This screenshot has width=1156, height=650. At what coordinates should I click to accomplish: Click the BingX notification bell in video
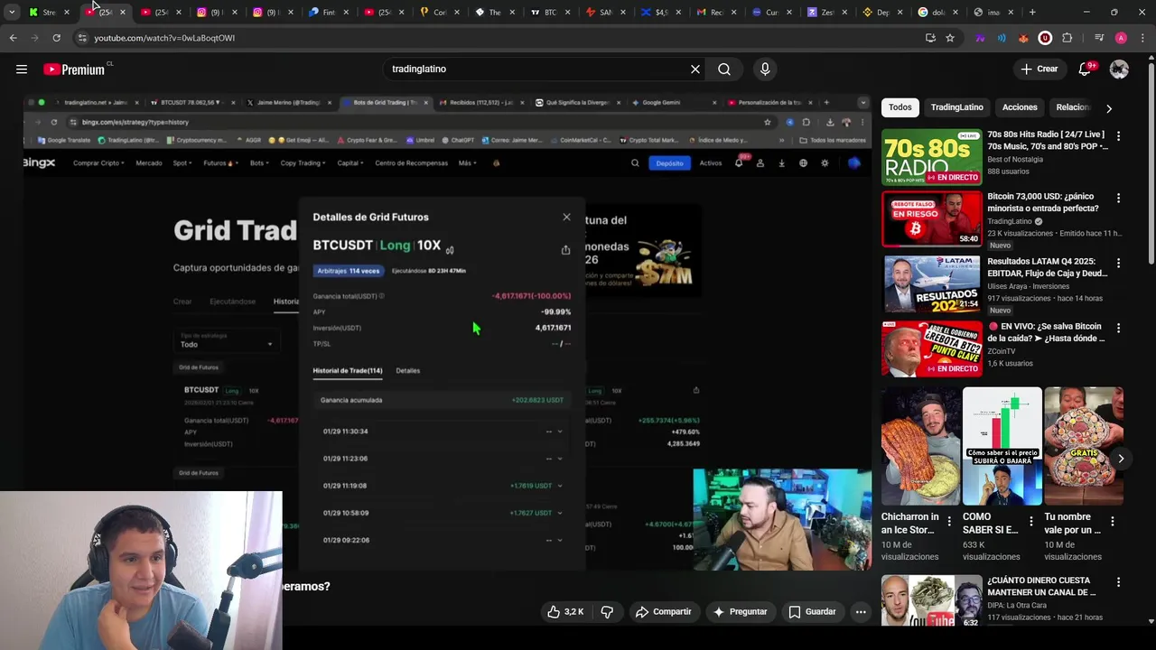click(x=739, y=163)
